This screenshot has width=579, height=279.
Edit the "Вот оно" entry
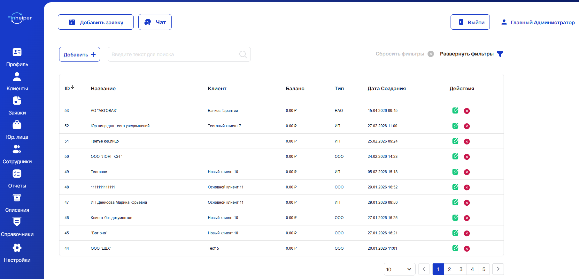coord(455,233)
